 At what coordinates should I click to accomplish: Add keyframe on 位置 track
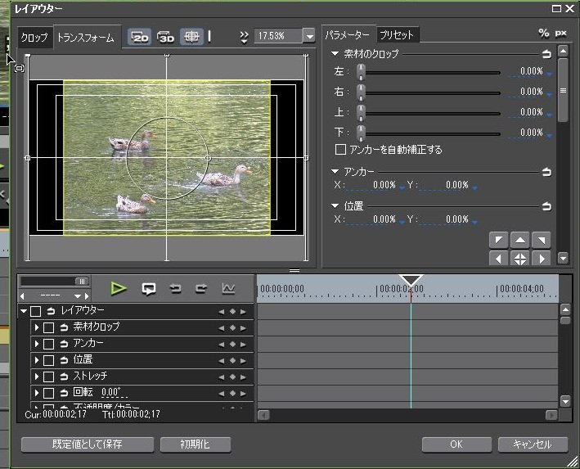click(x=232, y=360)
